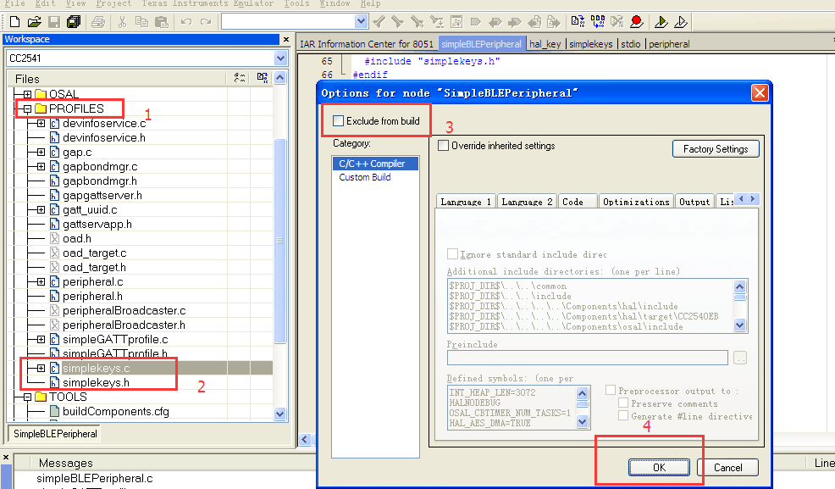This screenshot has height=489, width=835.
Task: Switch to hal_key editor tab
Action: click(545, 44)
